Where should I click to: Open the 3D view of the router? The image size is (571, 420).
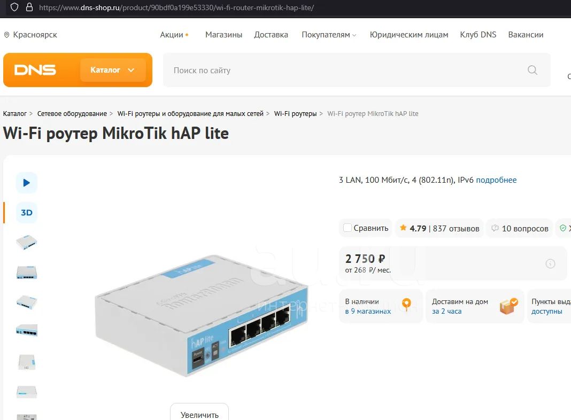click(x=27, y=213)
